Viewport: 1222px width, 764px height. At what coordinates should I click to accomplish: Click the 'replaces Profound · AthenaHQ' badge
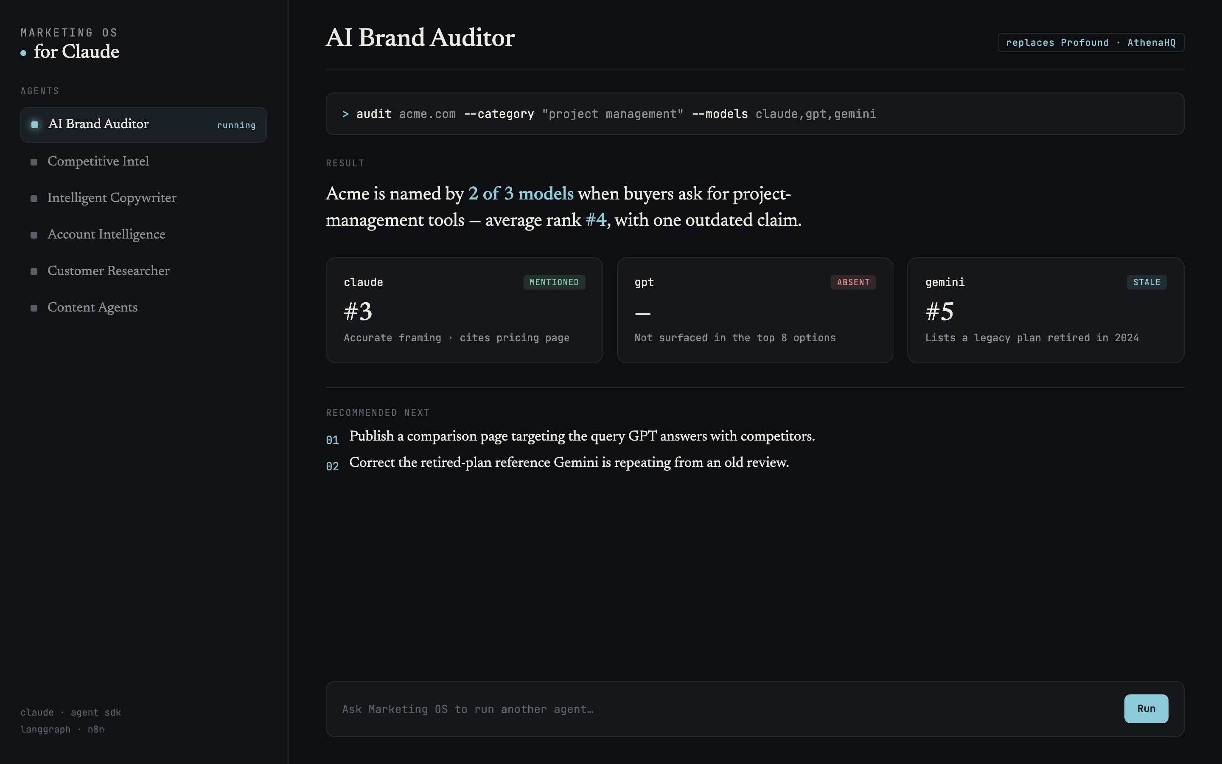coord(1091,42)
